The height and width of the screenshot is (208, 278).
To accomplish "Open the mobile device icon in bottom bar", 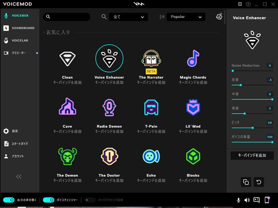I will click(x=267, y=200).
